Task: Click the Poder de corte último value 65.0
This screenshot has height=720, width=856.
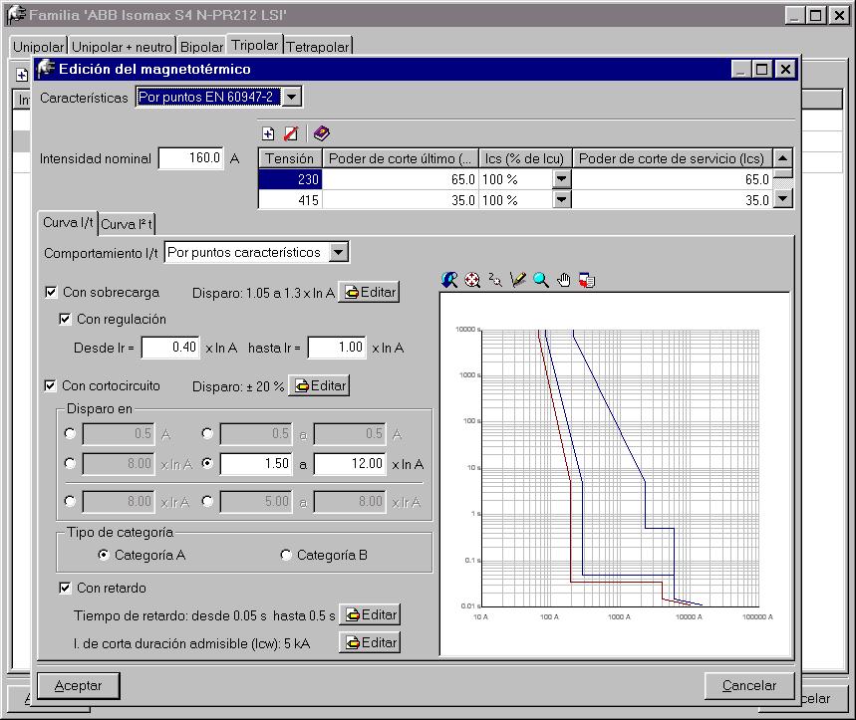Action: tap(401, 179)
